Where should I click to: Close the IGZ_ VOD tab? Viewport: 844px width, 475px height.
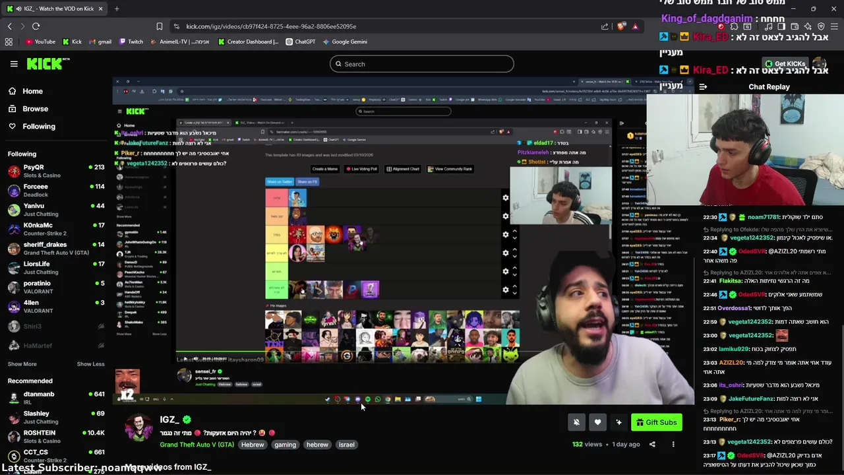100,9
